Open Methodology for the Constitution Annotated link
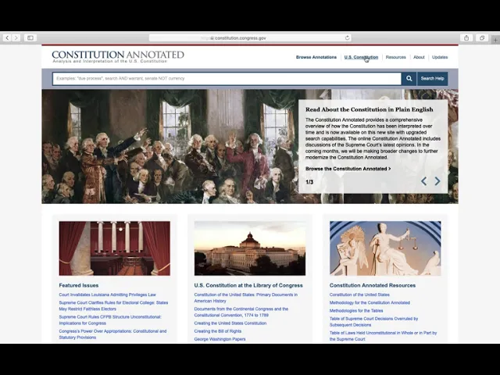Viewport: 500px width, 375px height. pyautogui.click(x=370, y=302)
